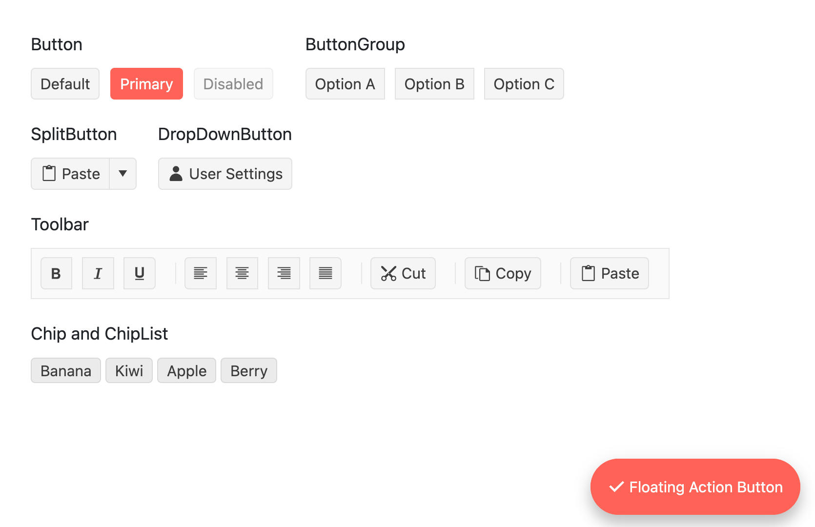The height and width of the screenshot is (527, 815).
Task: Click the Default button
Action: click(65, 83)
